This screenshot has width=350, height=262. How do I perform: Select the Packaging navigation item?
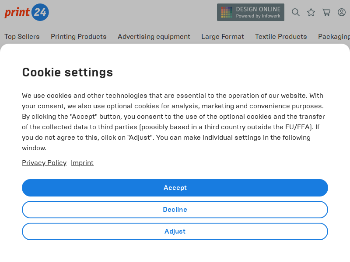coord(334,37)
